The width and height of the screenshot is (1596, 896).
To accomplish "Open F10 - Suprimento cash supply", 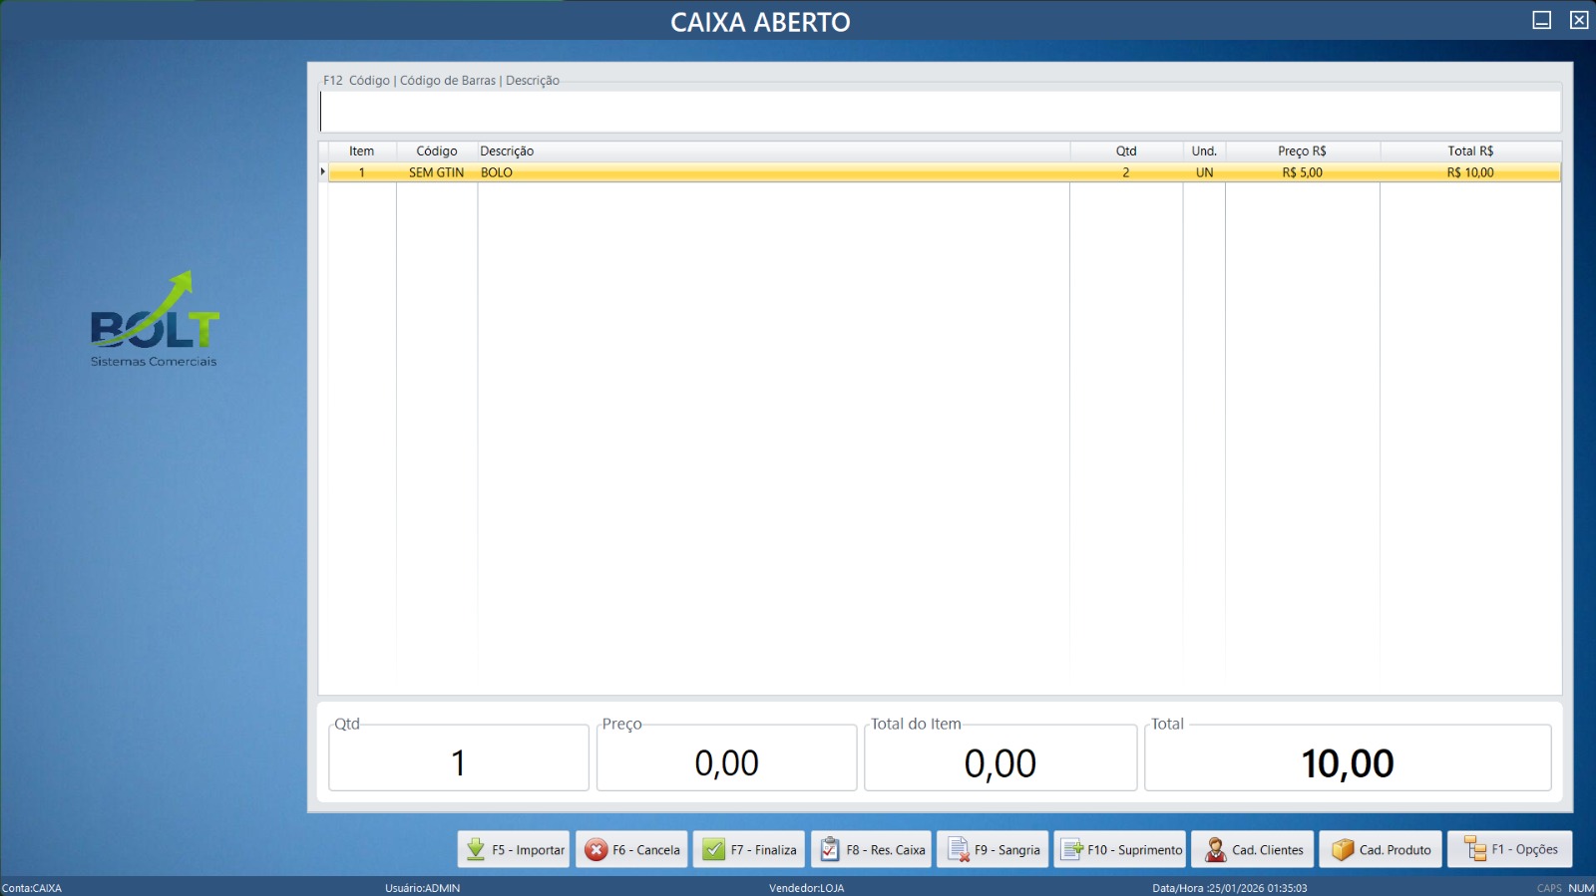I will [x=1120, y=849].
